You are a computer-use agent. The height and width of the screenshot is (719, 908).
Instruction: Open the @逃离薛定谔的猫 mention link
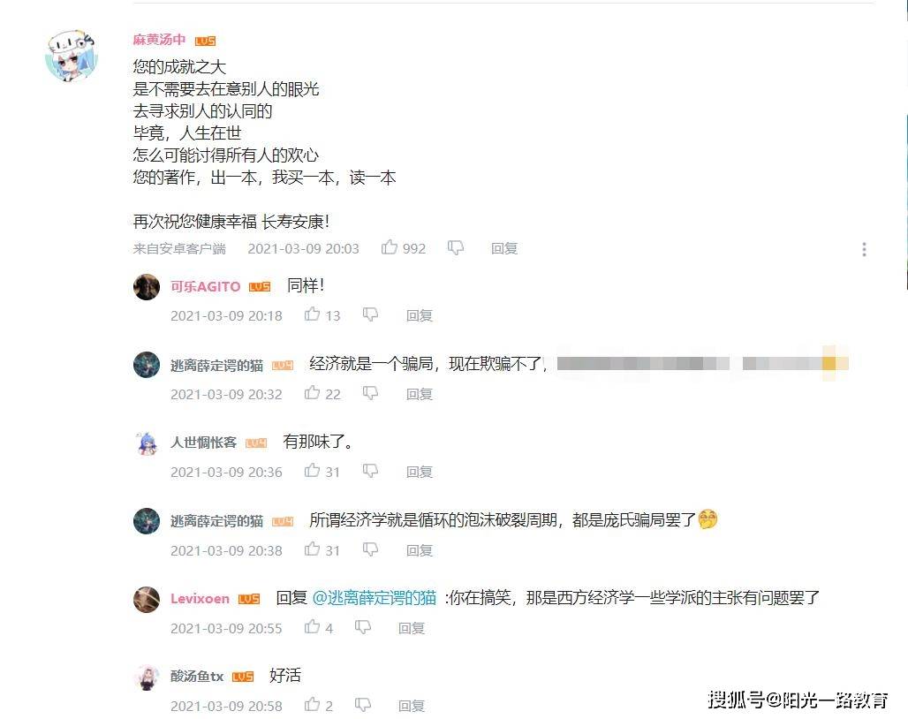click(x=375, y=597)
